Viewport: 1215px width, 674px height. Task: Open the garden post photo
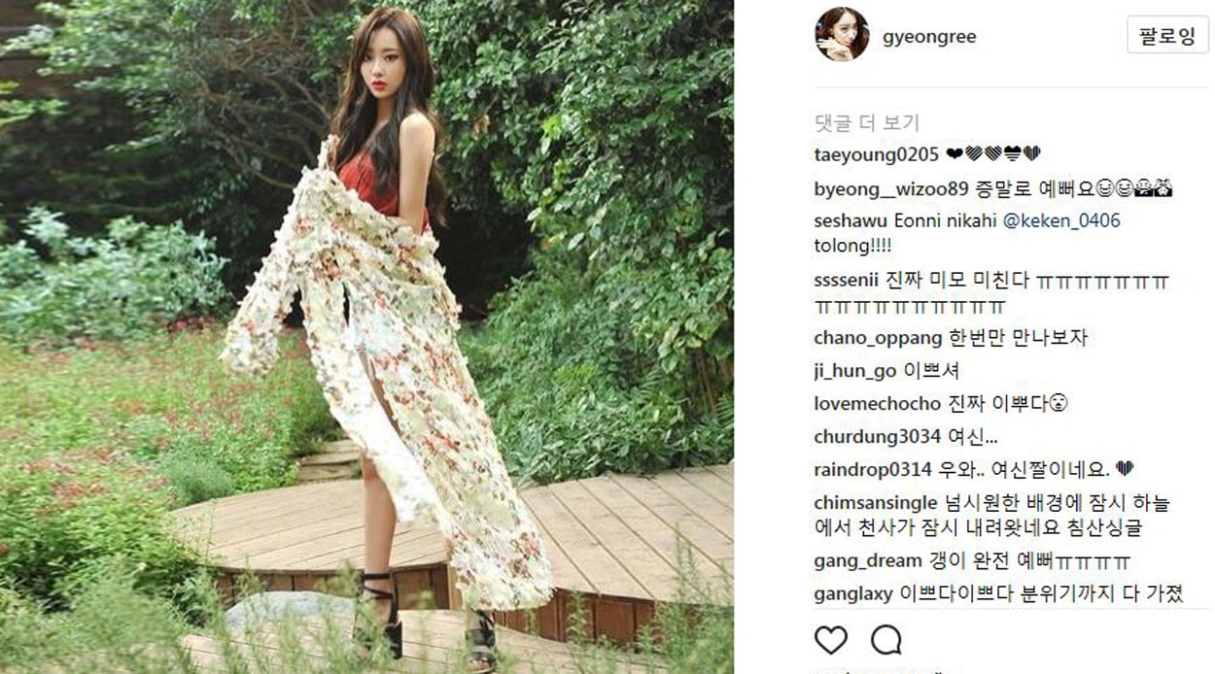coord(366,337)
